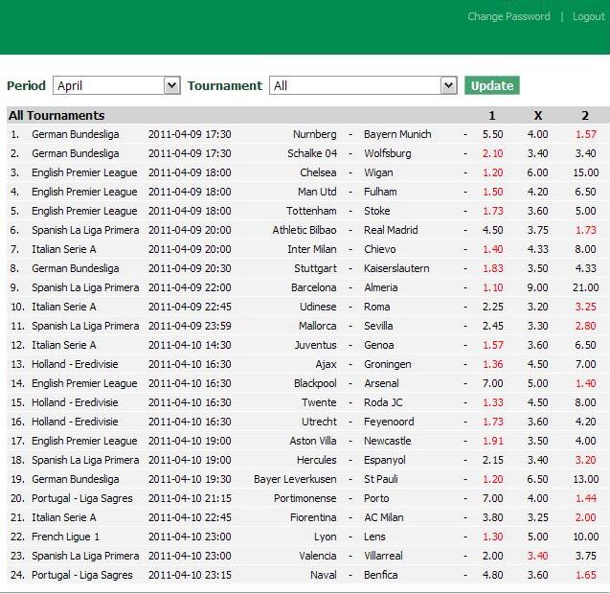Click the Kaiserslautern team name
This screenshot has width=610, height=594.
[396, 268]
